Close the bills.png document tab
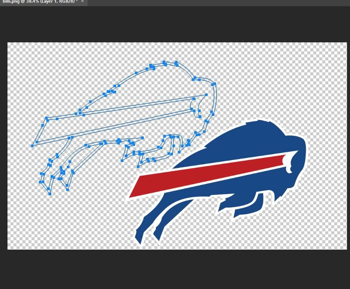The width and height of the screenshot is (350, 289). pyautogui.click(x=82, y=1)
